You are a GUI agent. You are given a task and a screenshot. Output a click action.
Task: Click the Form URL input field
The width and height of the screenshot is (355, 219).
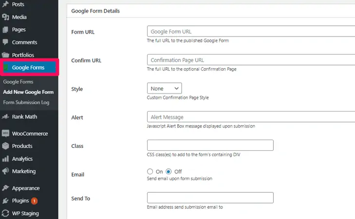click(251, 32)
